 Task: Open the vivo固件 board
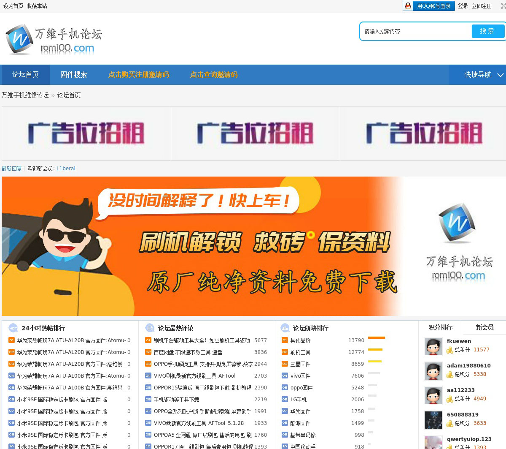coord(300,376)
